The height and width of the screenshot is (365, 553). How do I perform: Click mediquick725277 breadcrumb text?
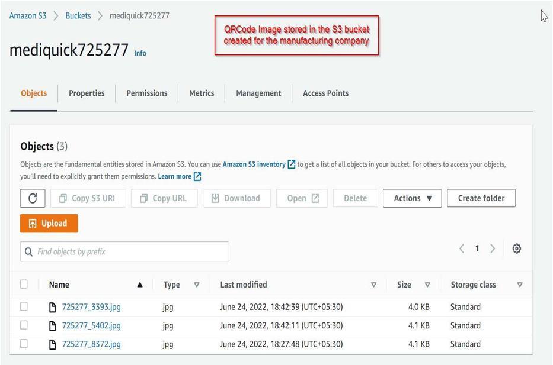(x=139, y=15)
